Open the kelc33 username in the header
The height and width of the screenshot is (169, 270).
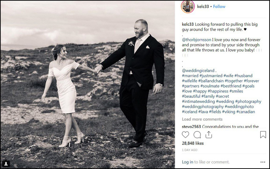203,7
